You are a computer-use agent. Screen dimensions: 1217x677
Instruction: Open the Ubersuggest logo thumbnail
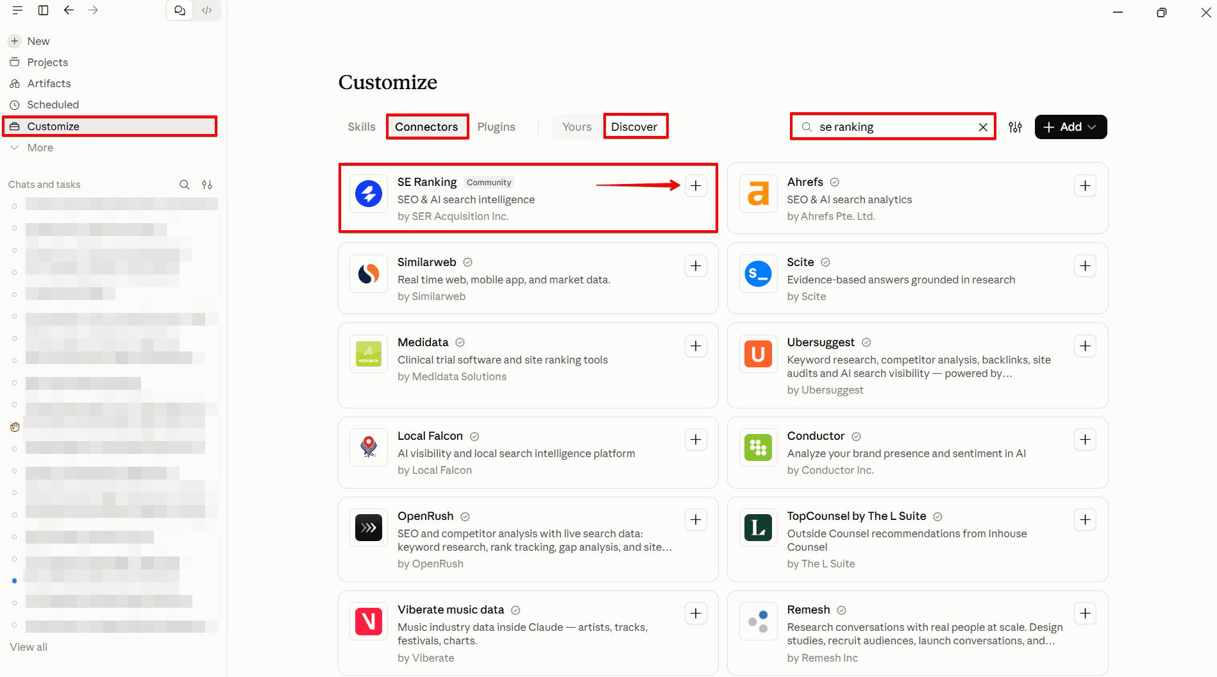(x=758, y=354)
